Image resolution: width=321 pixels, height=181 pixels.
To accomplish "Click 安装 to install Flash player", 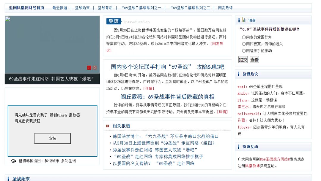I will pos(52,138).
